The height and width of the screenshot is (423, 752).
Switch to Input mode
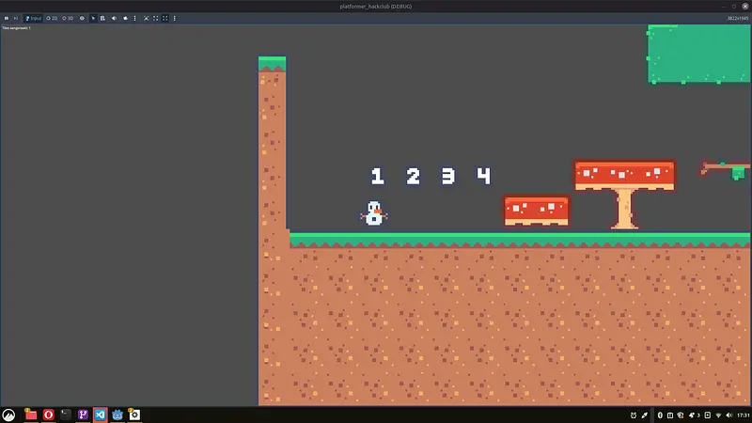(x=34, y=18)
